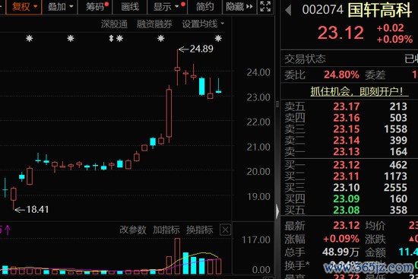Select the 卖三 price 23.15

tap(347, 129)
